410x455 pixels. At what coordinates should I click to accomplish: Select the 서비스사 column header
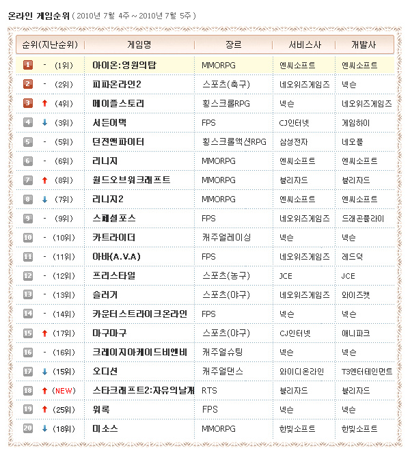coord(301,44)
